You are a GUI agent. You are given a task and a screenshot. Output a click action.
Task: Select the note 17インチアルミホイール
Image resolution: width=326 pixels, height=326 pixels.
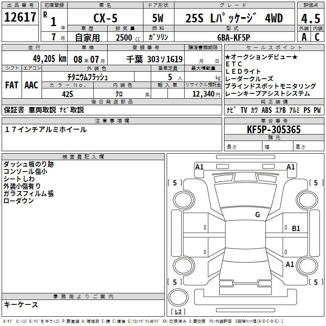(x=46, y=130)
